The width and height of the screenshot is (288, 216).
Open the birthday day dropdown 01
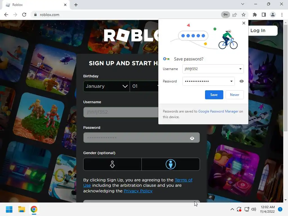144,86
